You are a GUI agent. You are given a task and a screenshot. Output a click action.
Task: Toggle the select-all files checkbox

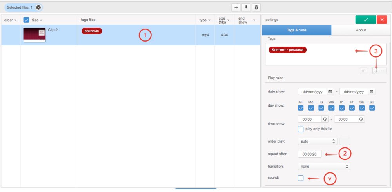tap(26, 20)
